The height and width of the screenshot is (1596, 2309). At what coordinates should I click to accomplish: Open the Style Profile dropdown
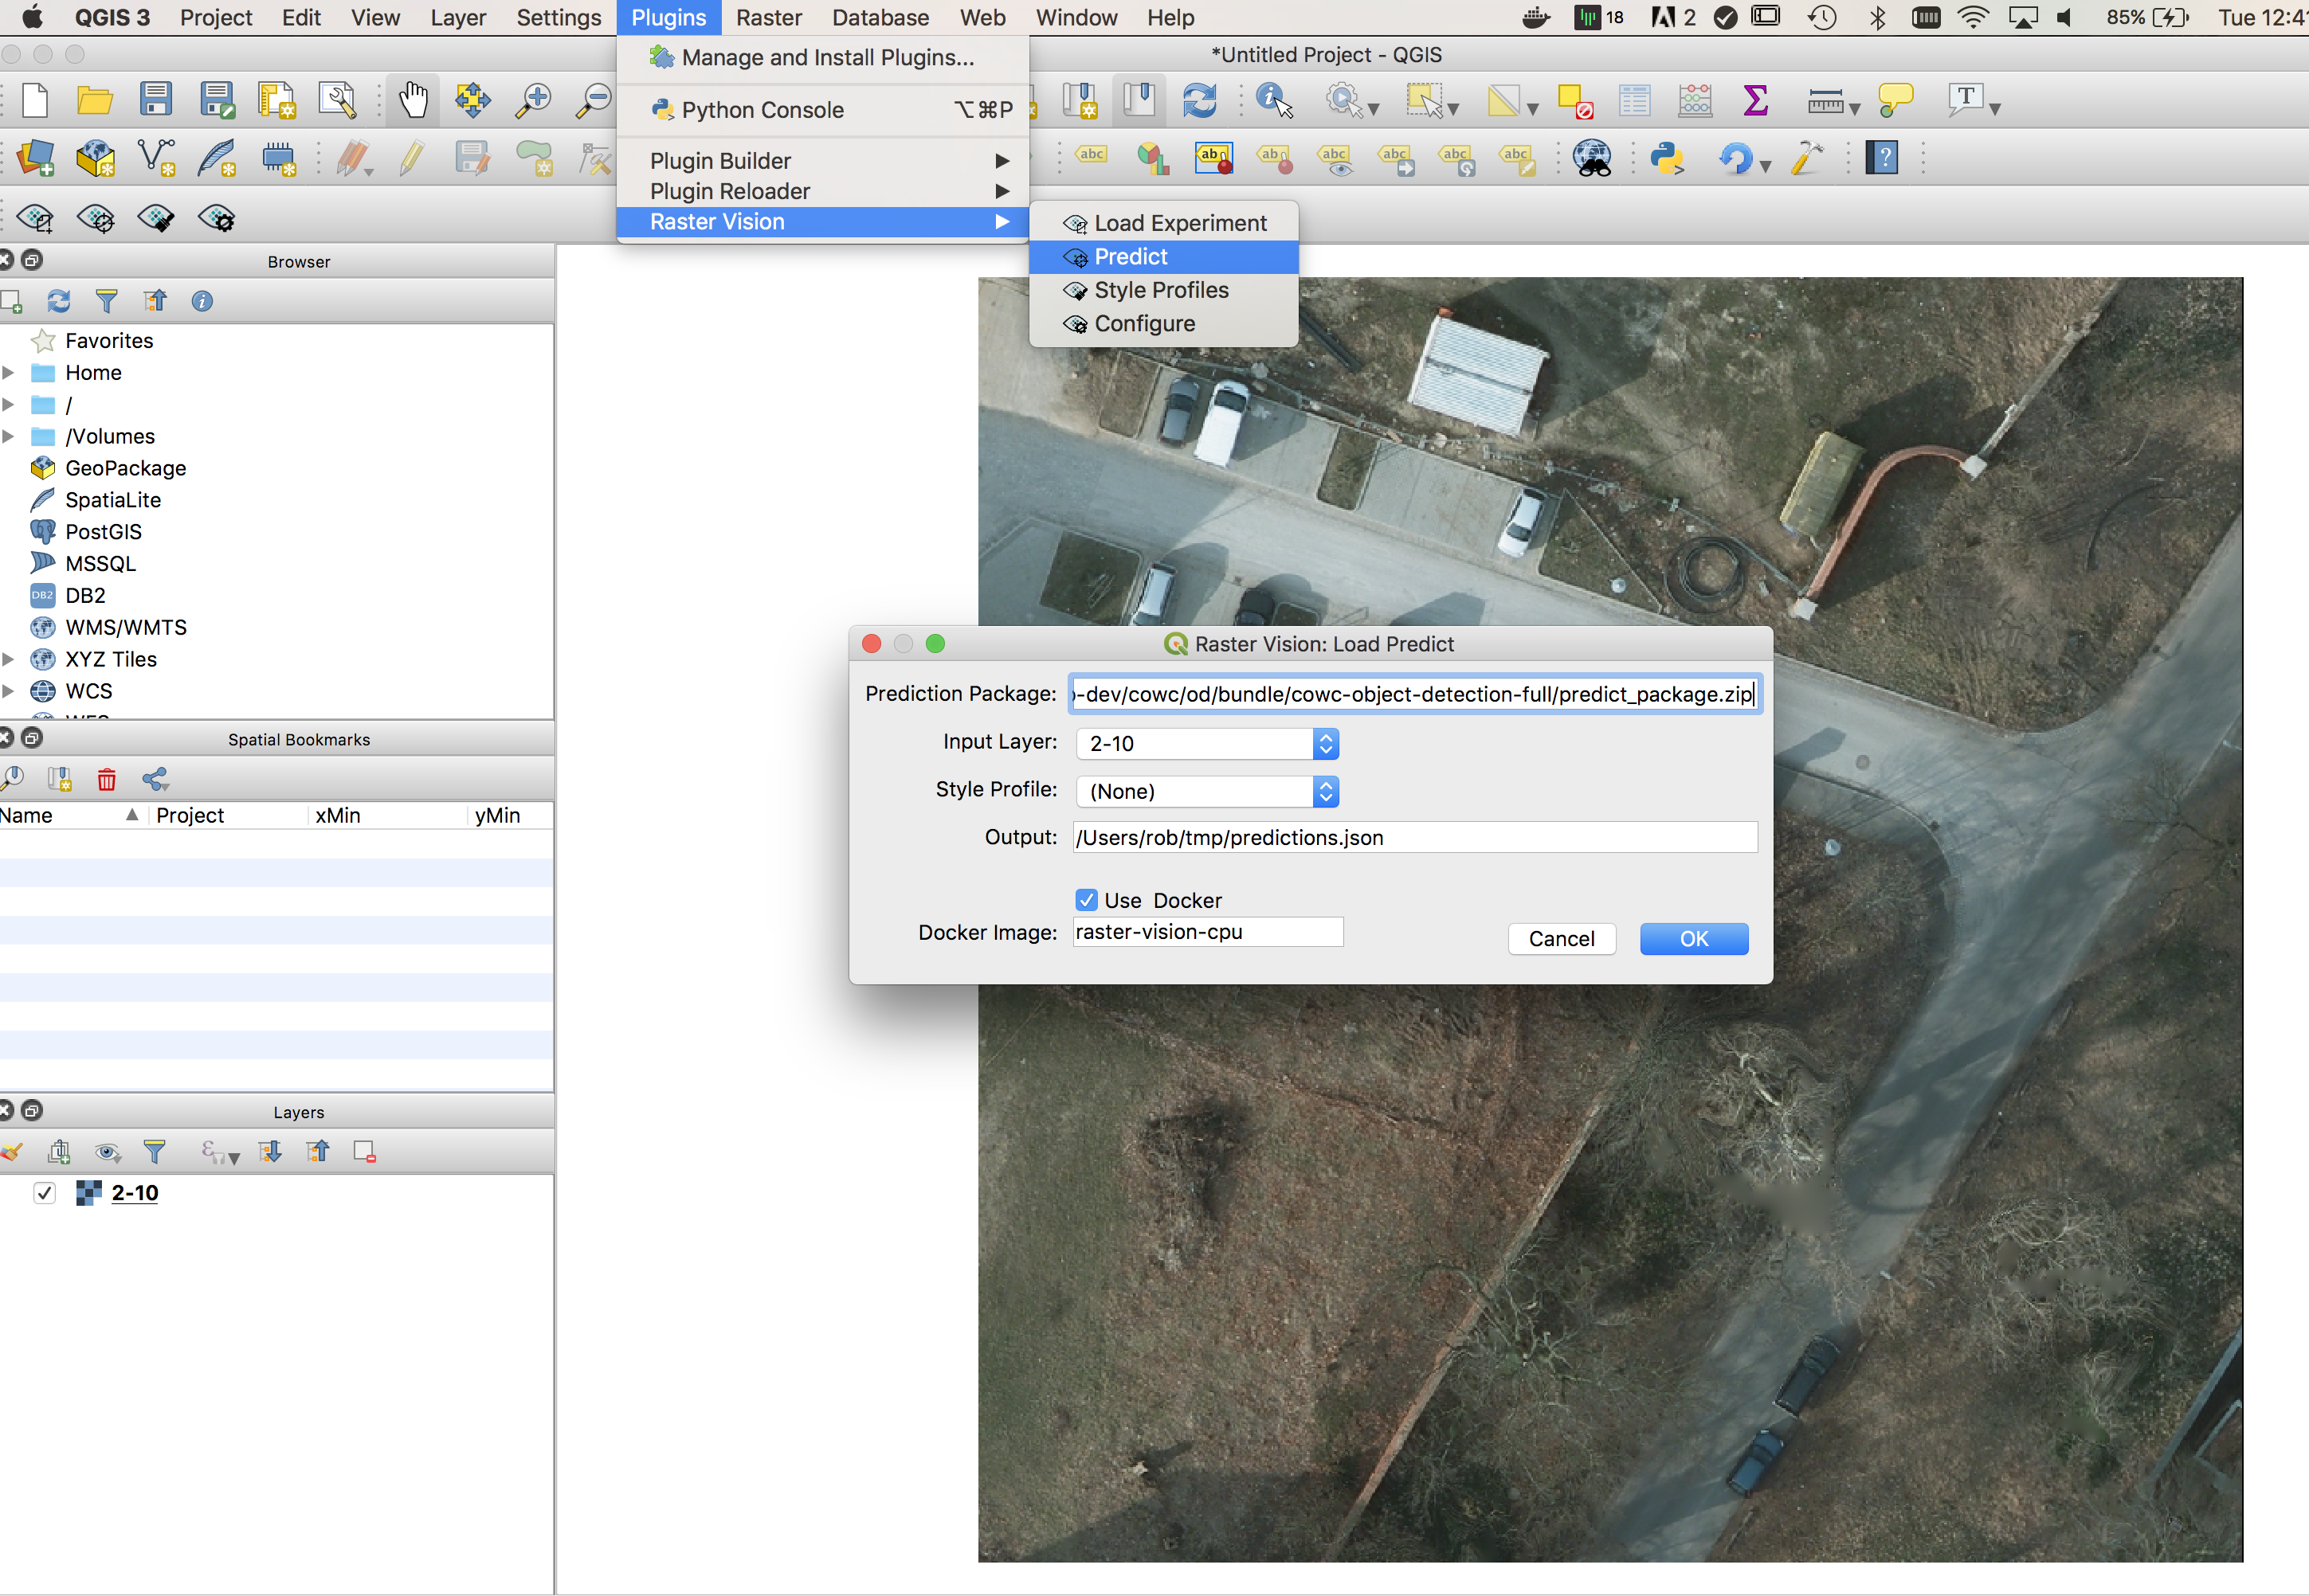pyautogui.click(x=1208, y=791)
